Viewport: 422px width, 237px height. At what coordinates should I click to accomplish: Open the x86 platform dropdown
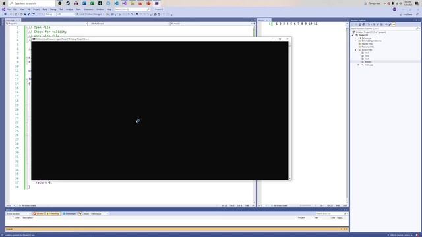pyautogui.click(x=66, y=14)
